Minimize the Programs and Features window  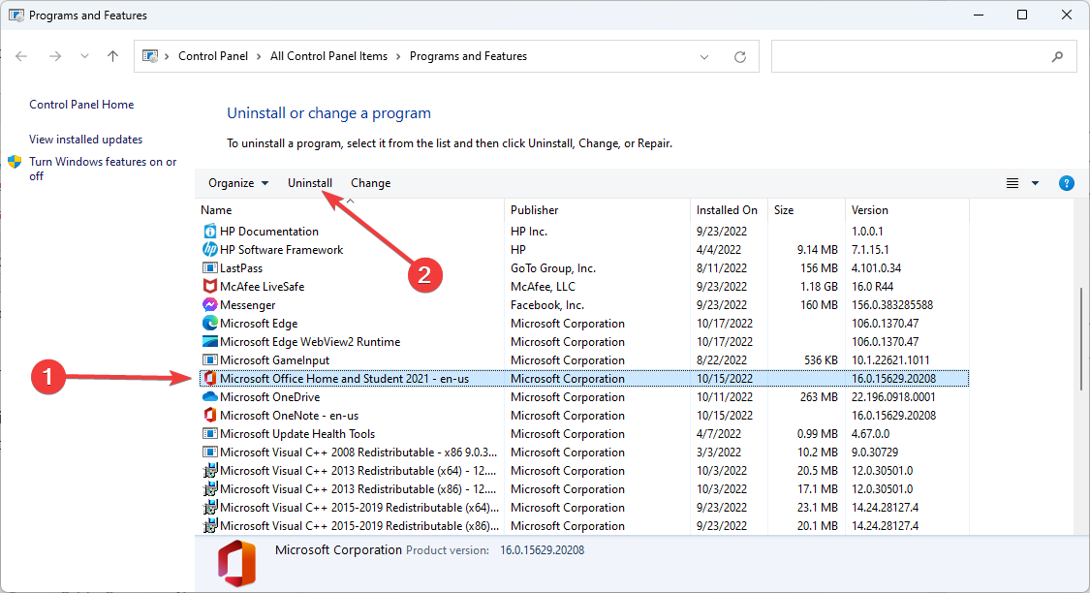pos(978,15)
